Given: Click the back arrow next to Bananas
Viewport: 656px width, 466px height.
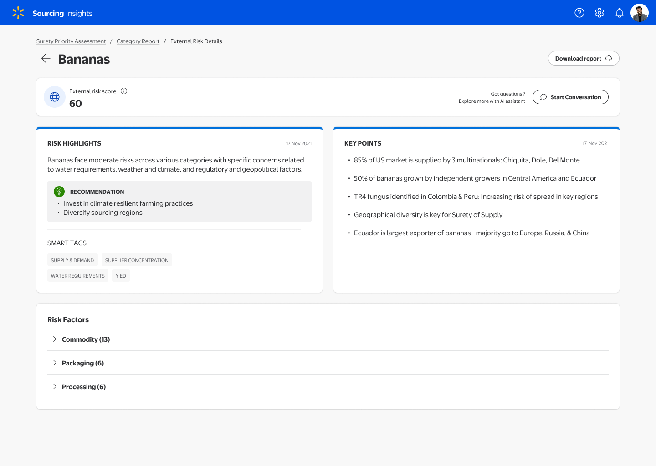Looking at the screenshot, I should click(x=46, y=58).
